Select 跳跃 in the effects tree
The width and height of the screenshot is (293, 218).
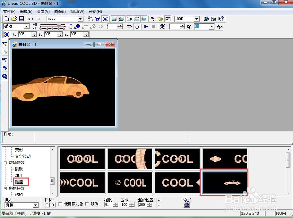(x=19, y=169)
